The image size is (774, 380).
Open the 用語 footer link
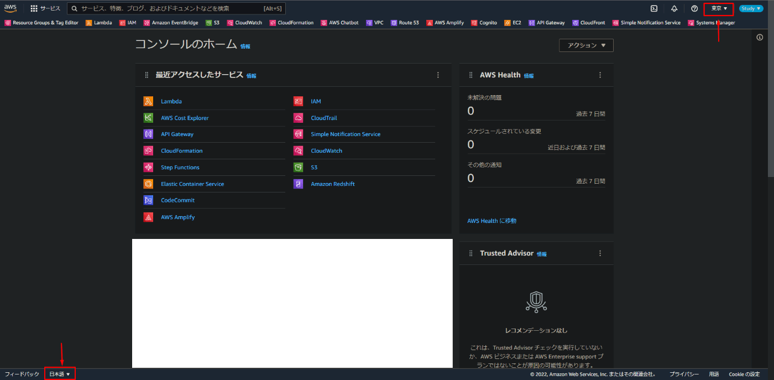click(714, 374)
